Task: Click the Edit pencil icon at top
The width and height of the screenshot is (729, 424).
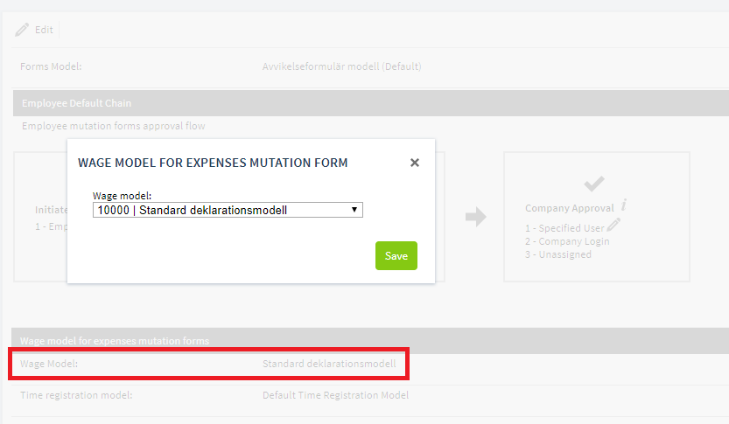Action: coord(22,30)
